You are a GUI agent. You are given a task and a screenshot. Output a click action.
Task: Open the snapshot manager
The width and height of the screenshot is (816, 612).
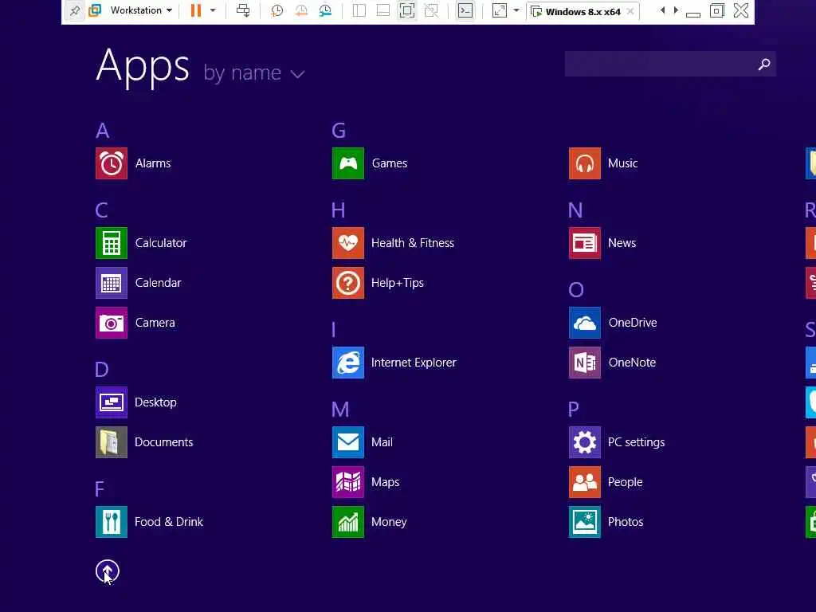[x=325, y=10]
